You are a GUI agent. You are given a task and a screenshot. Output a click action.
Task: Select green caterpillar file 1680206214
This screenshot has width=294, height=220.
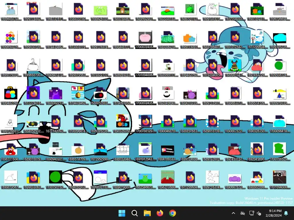(x=168, y=40)
